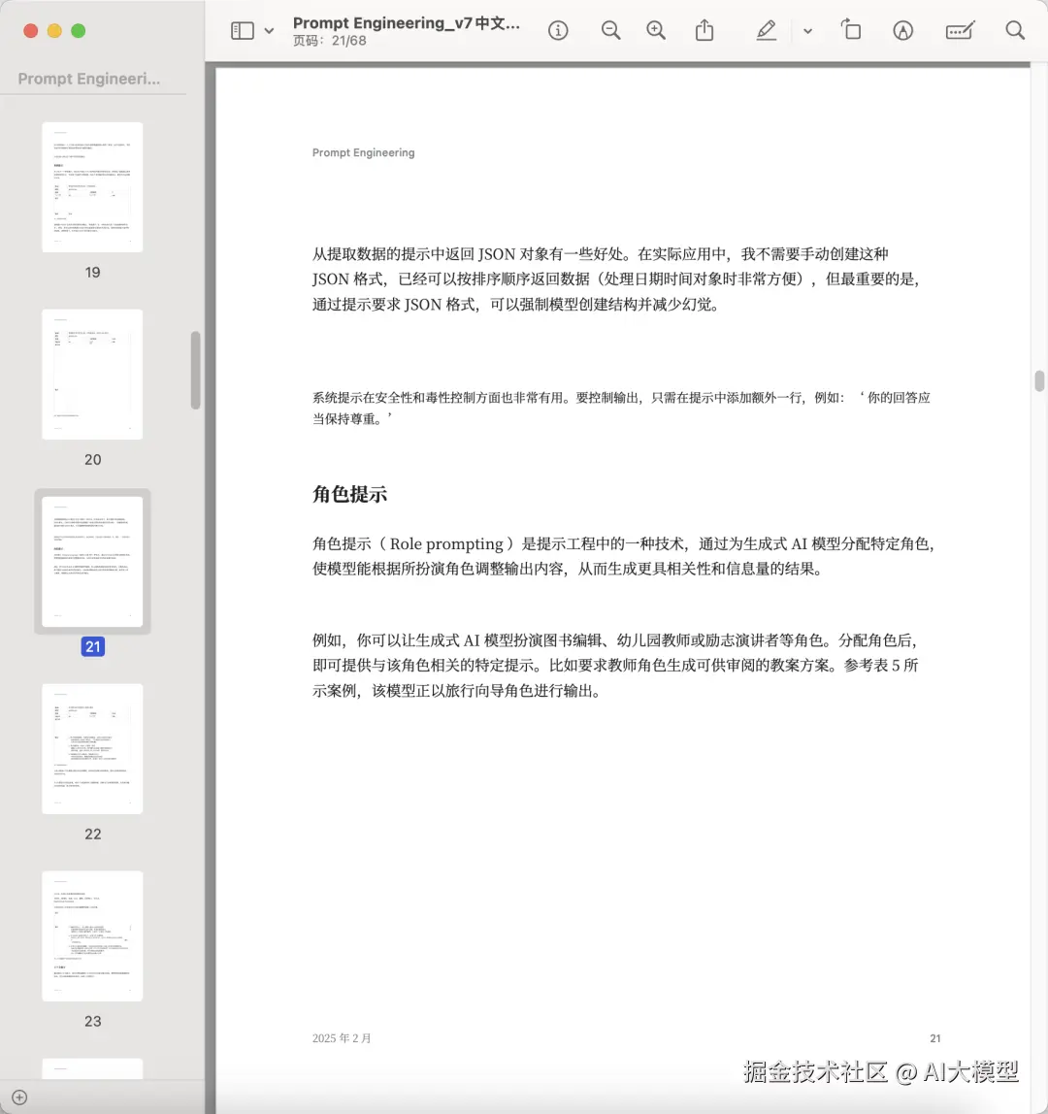Zoom out of the PDF page
Image resolution: width=1048 pixels, height=1114 pixels.
point(610,30)
